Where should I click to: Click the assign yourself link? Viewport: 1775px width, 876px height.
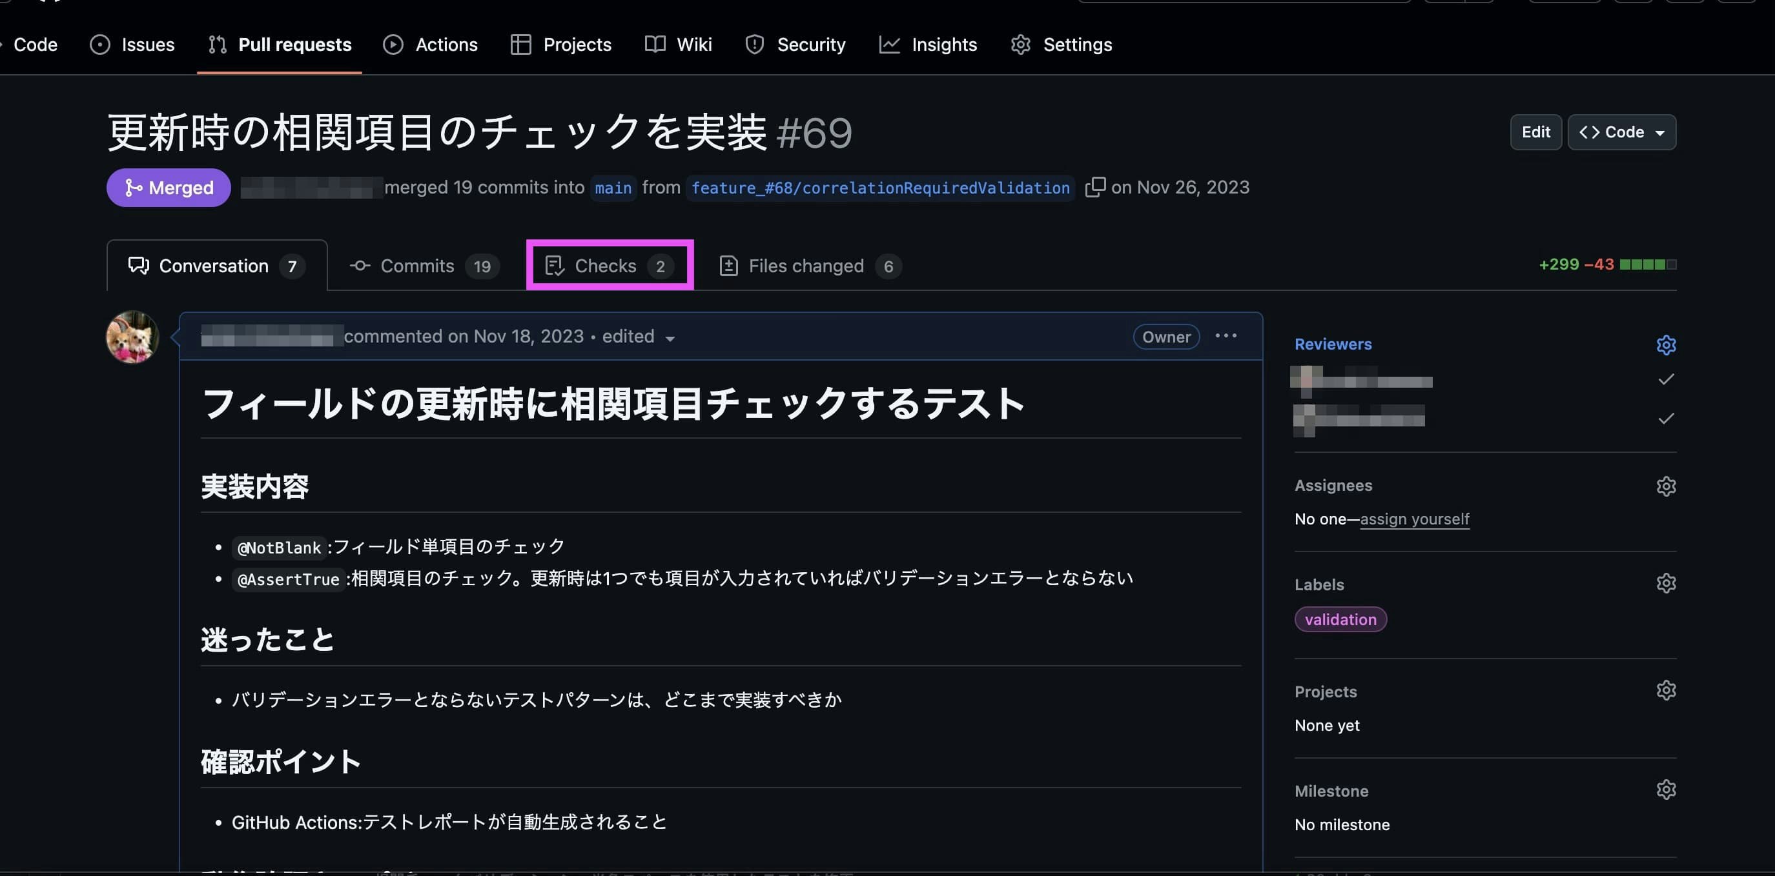[x=1414, y=519]
